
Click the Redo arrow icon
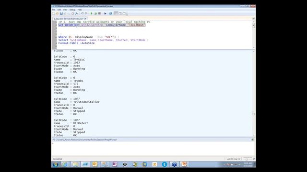[x=86, y=13]
